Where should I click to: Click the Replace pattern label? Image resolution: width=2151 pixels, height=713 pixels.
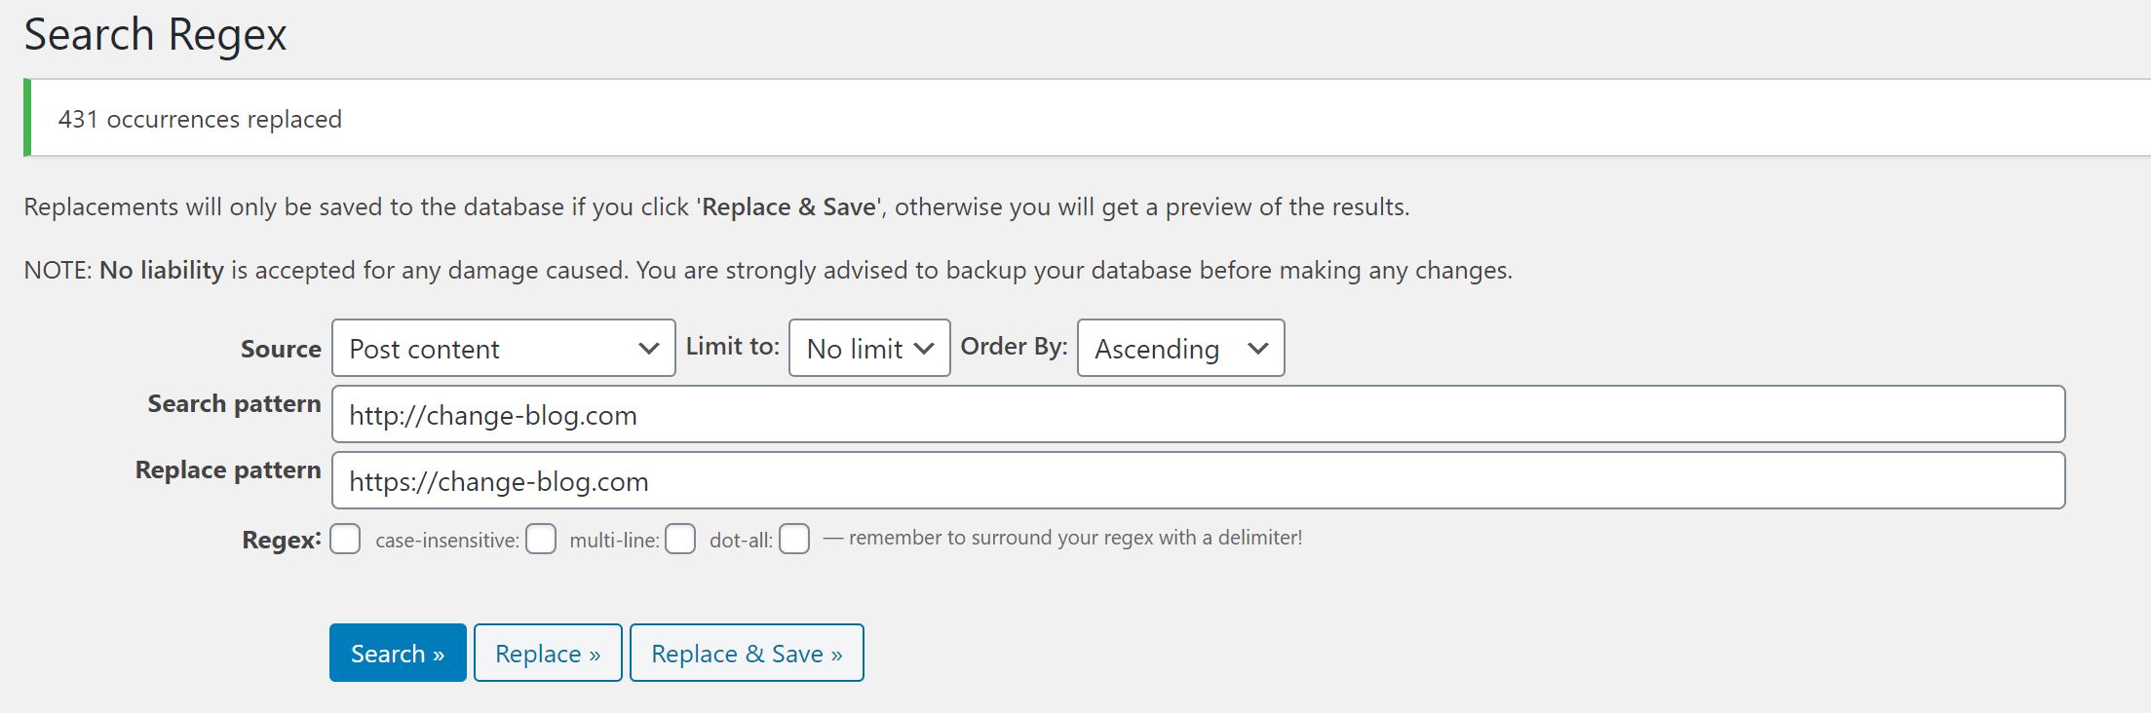(228, 470)
